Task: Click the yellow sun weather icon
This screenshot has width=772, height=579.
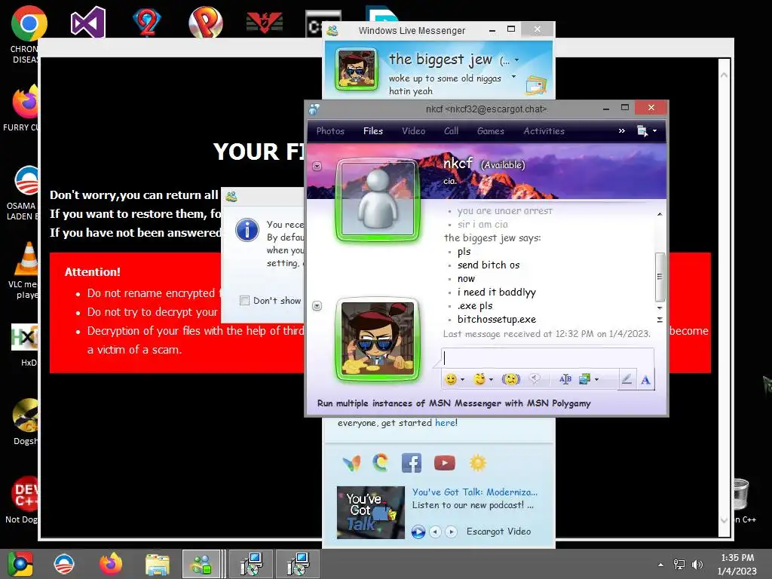Action: [x=477, y=463]
